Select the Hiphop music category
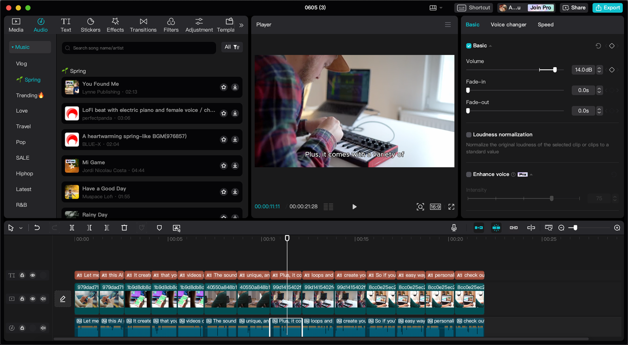 pos(25,174)
